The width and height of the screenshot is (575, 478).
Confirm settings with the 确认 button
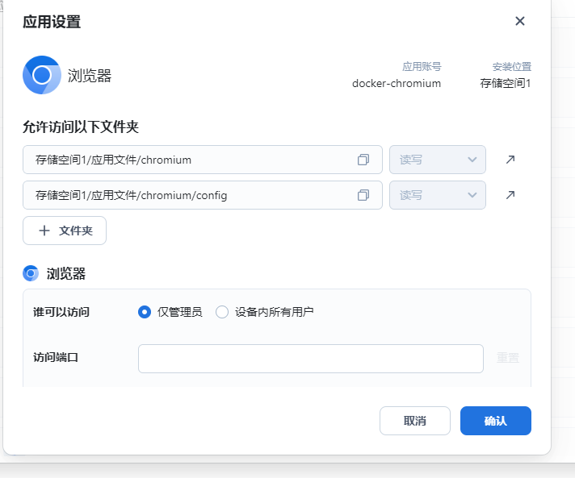click(x=495, y=421)
